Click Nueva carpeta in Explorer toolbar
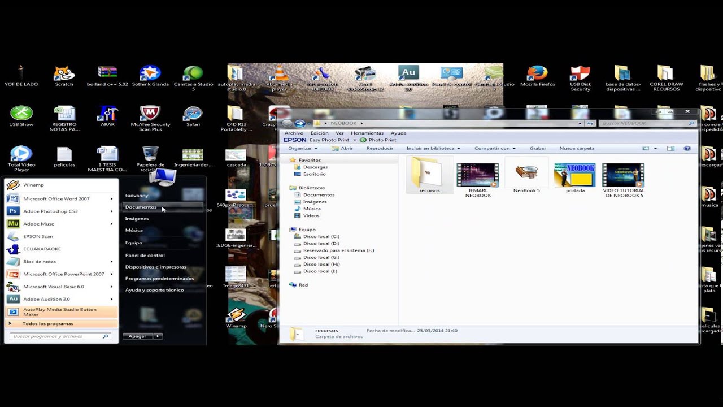 point(577,148)
